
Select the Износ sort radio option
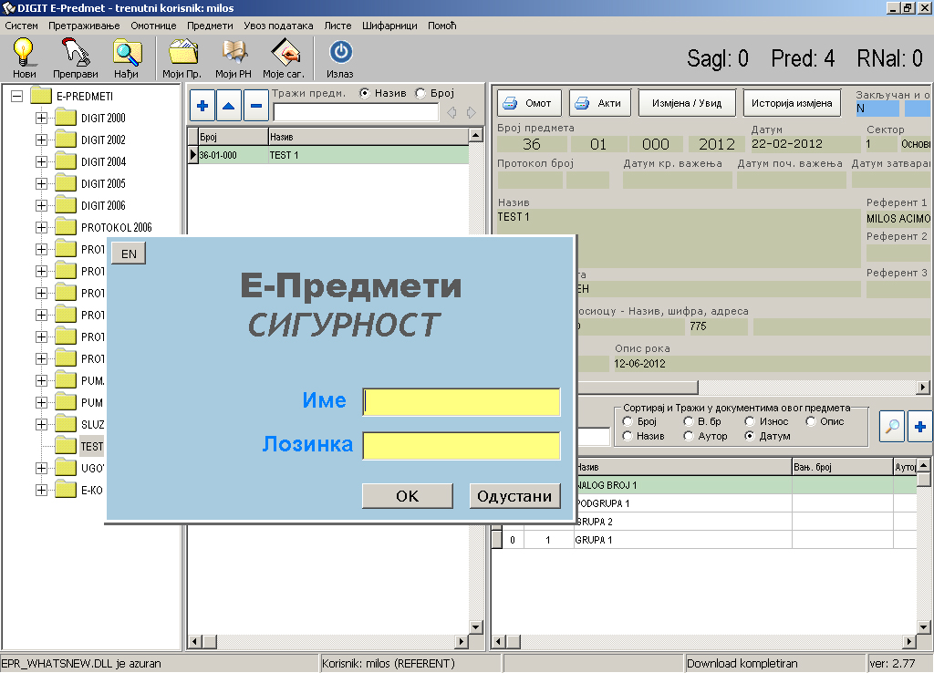click(x=750, y=421)
